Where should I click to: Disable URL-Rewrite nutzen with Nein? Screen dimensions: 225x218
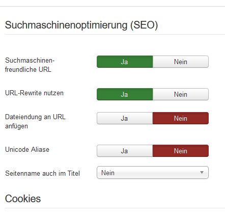[x=181, y=94]
